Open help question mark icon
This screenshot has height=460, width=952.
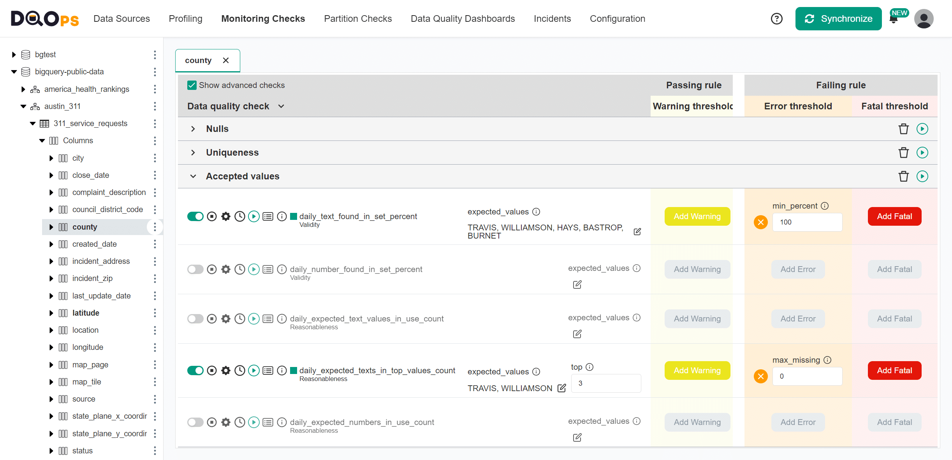tap(776, 19)
